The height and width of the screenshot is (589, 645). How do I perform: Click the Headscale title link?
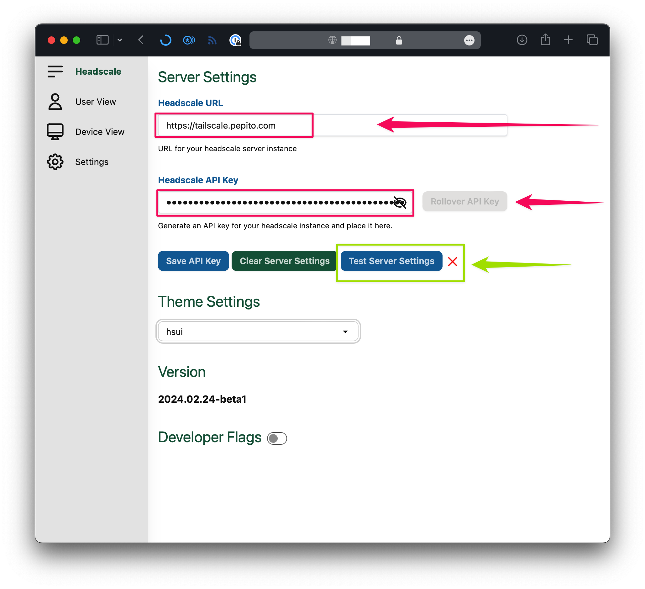point(98,72)
